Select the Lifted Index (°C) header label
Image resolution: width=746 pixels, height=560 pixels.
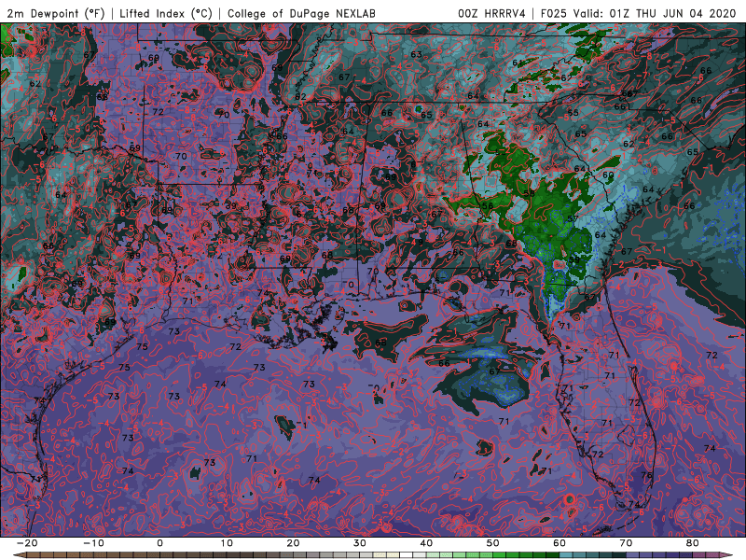pyautogui.click(x=166, y=13)
